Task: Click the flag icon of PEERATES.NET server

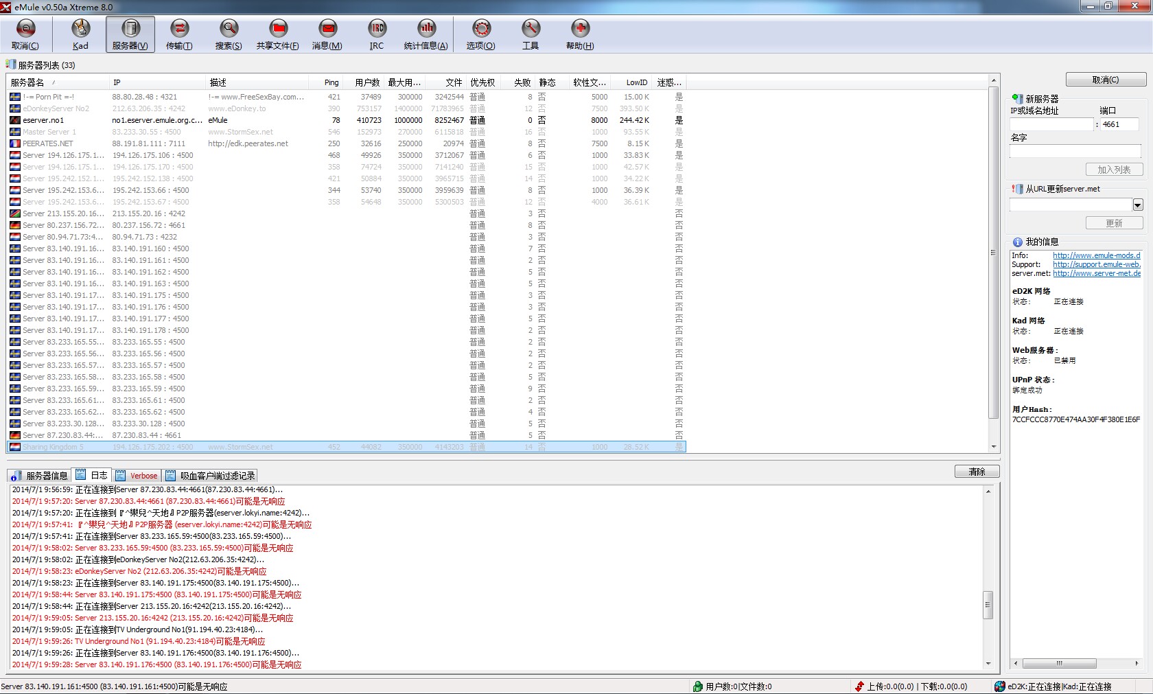Action: [15, 143]
